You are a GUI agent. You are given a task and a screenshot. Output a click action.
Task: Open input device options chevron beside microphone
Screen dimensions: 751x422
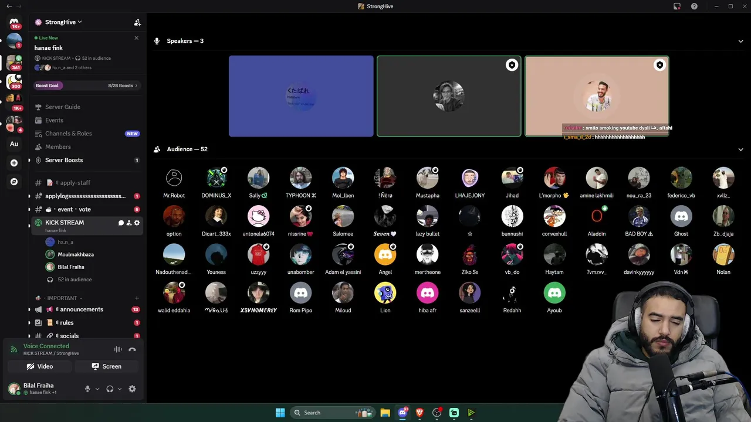coord(97,389)
